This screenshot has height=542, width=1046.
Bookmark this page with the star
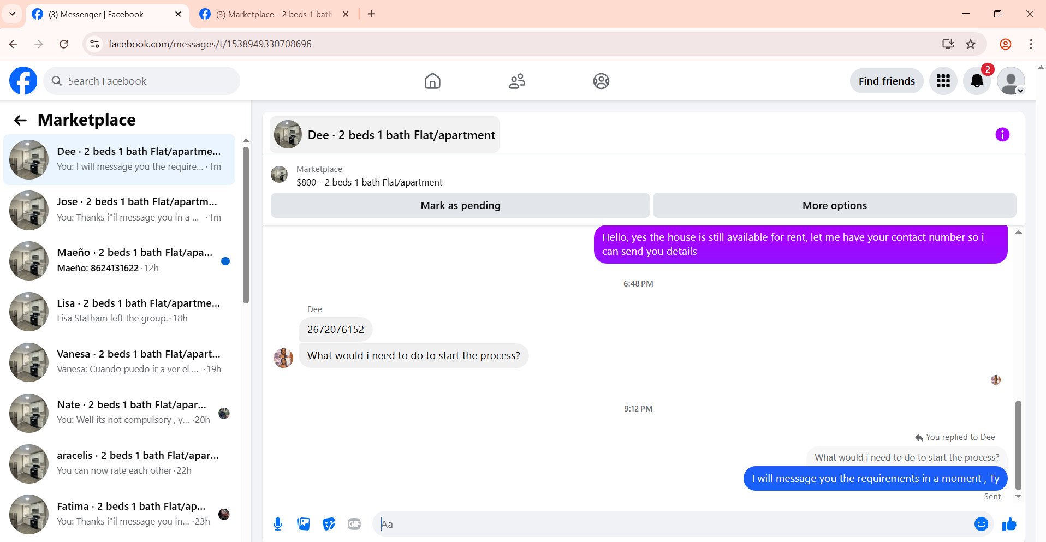(971, 44)
